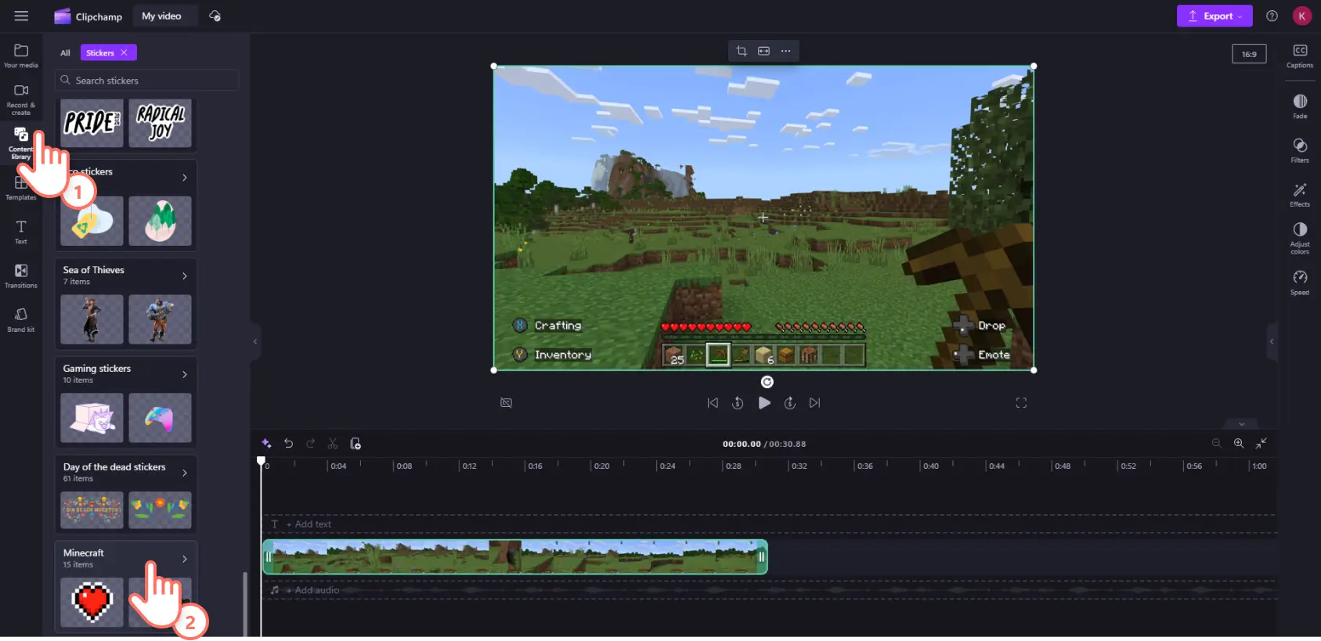Expand the Gaming stickers collection
This screenshot has height=641, width=1321.
tap(185, 374)
